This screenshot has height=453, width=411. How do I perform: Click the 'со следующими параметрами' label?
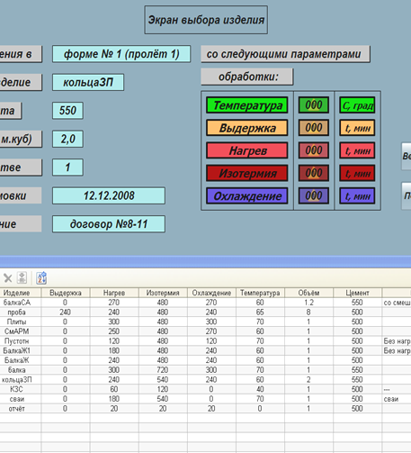coord(285,54)
